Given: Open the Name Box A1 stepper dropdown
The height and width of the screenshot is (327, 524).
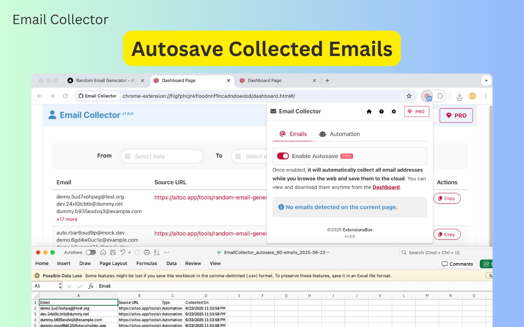Looking at the screenshot, I should pyautogui.click(x=60, y=286).
